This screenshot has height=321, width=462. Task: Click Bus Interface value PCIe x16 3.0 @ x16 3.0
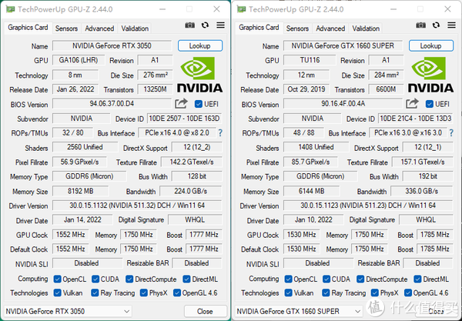coord(408,133)
